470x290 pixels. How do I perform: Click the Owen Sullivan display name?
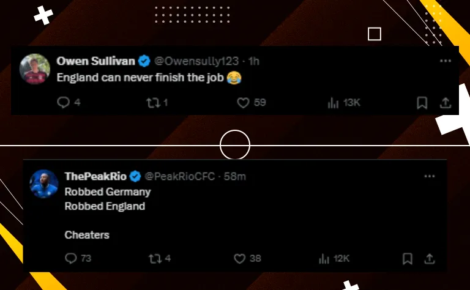[x=95, y=61]
